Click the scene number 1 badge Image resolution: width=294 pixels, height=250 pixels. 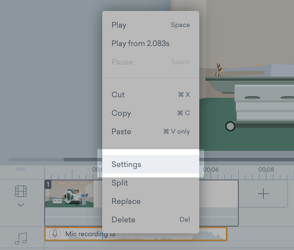click(x=48, y=184)
